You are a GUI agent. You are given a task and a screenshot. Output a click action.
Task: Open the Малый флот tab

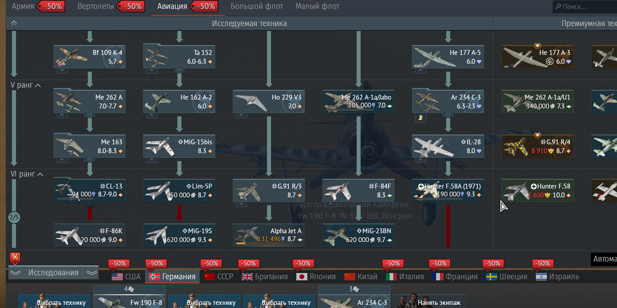click(x=318, y=6)
